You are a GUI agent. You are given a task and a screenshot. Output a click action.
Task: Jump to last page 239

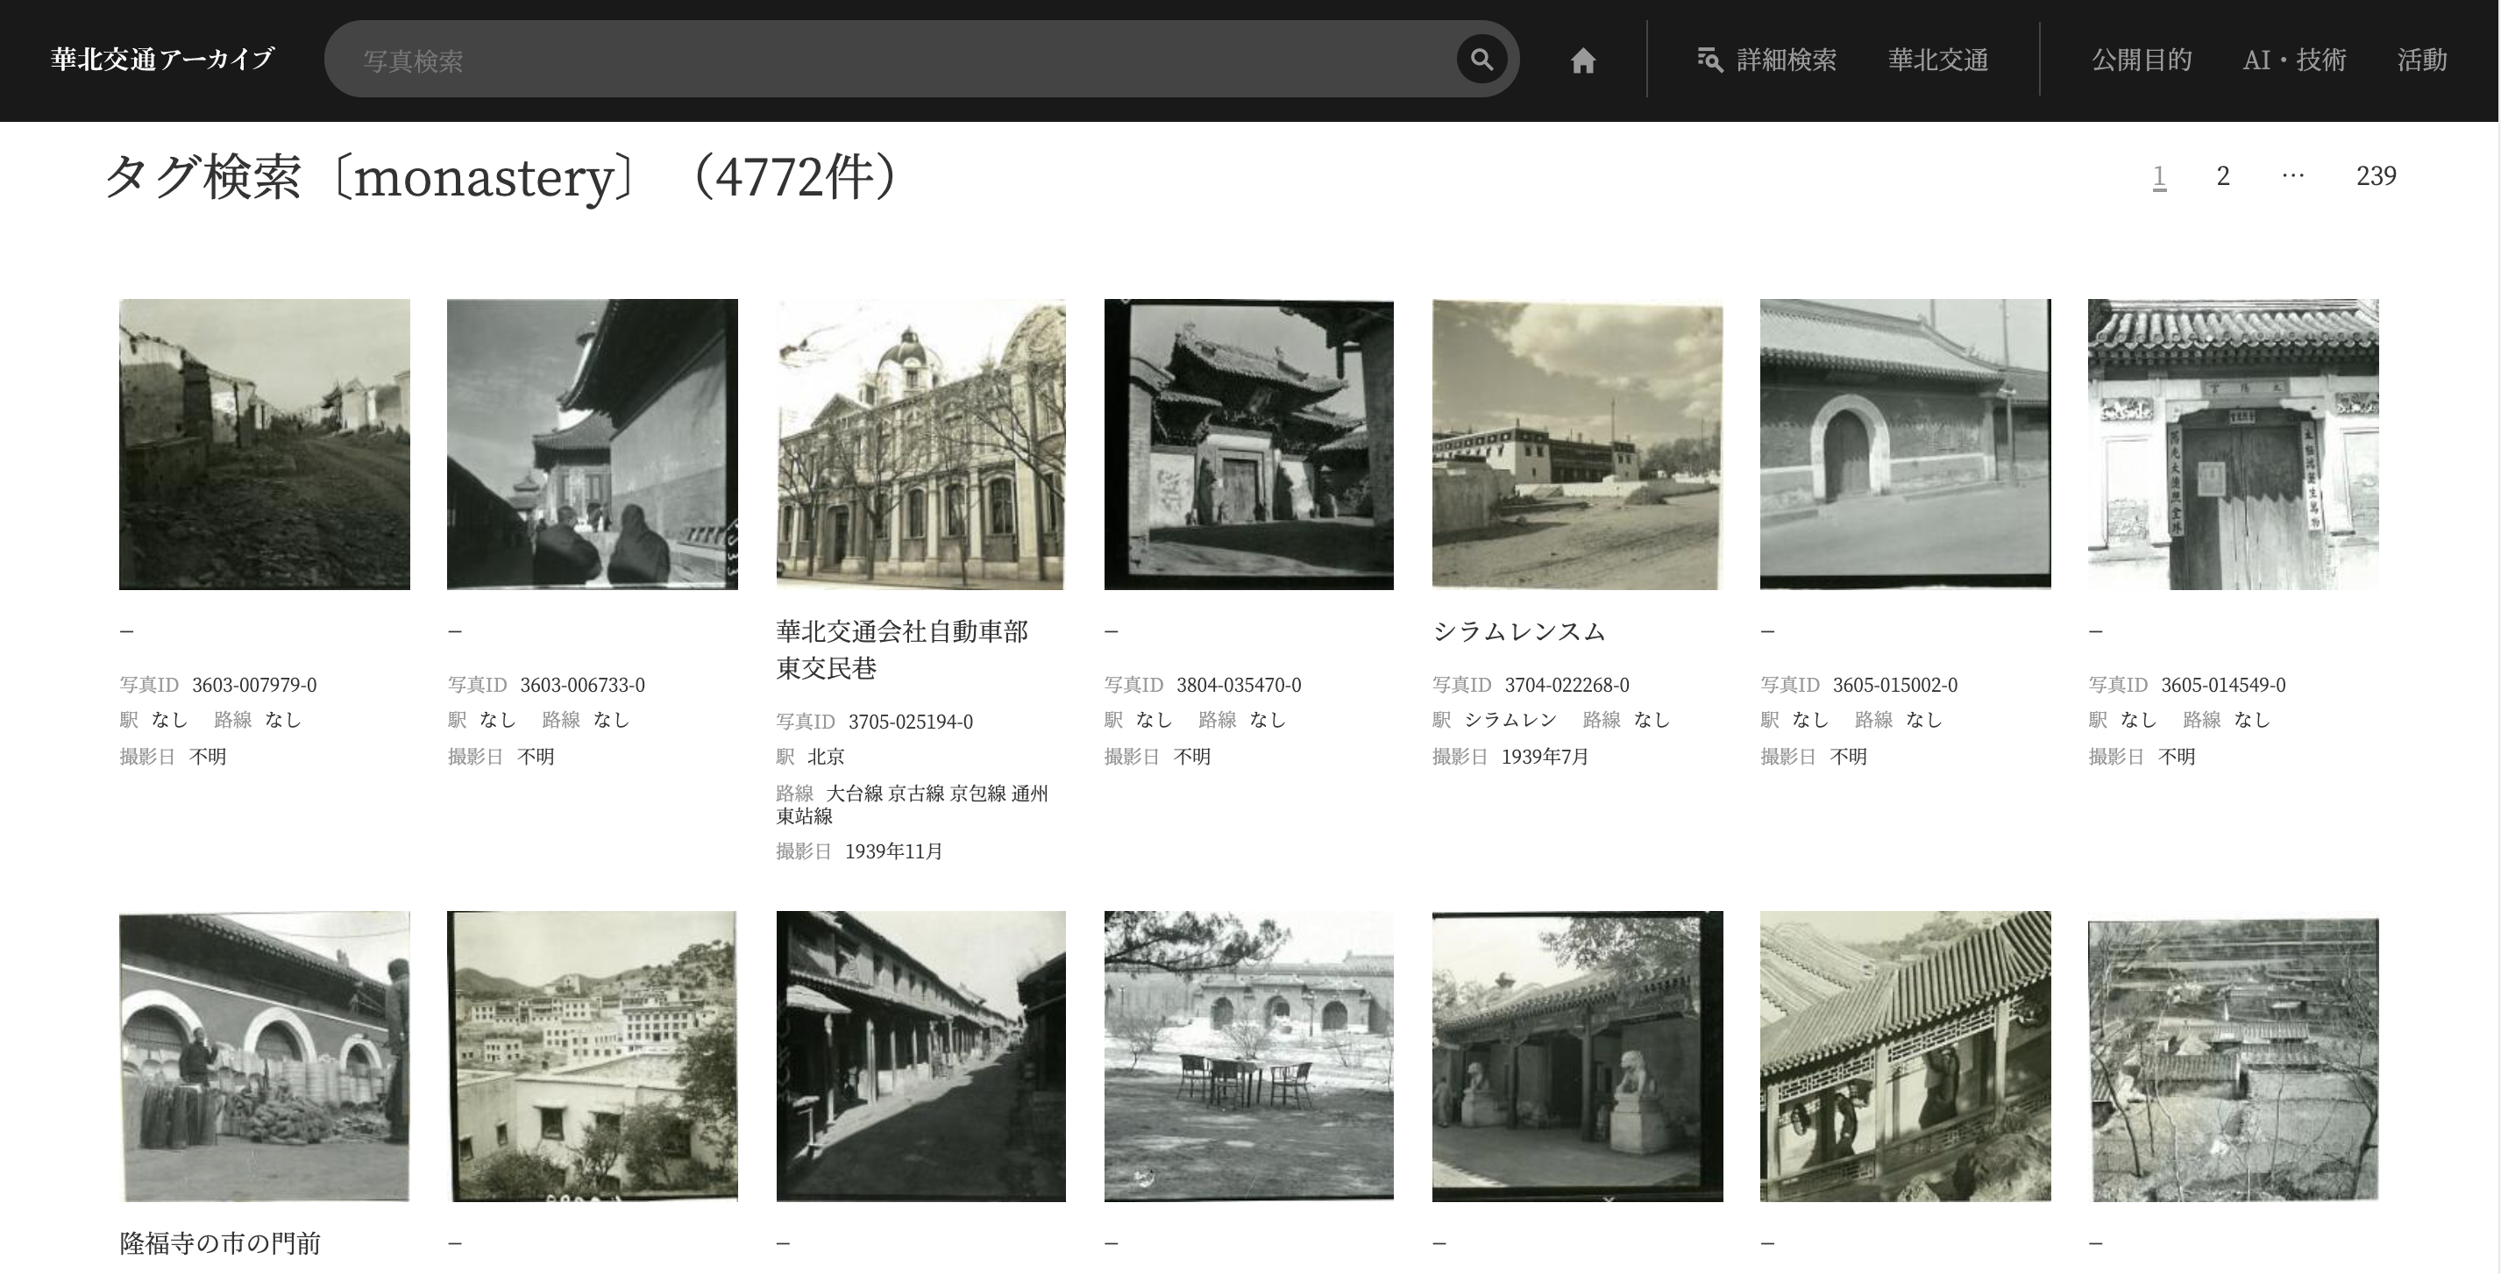pyautogui.click(x=2375, y=175)
